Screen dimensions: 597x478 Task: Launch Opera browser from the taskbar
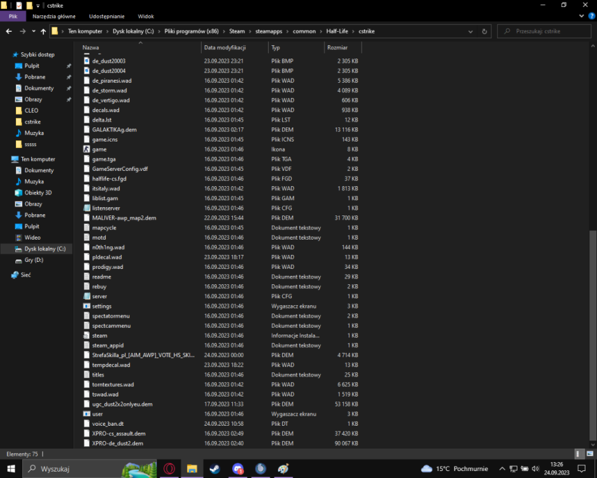pyautogui.click(x=169, y=469)
